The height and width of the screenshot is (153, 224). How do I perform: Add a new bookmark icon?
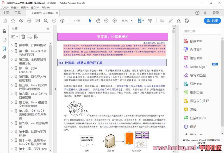coord(30,37)
